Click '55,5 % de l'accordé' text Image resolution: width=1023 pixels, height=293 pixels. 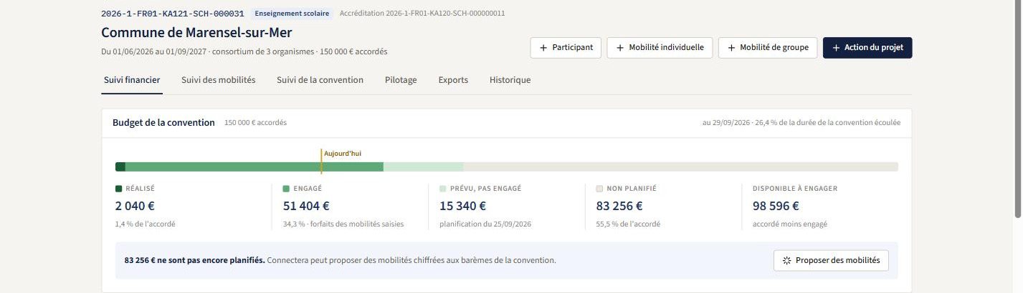click(x=628, y=224)
